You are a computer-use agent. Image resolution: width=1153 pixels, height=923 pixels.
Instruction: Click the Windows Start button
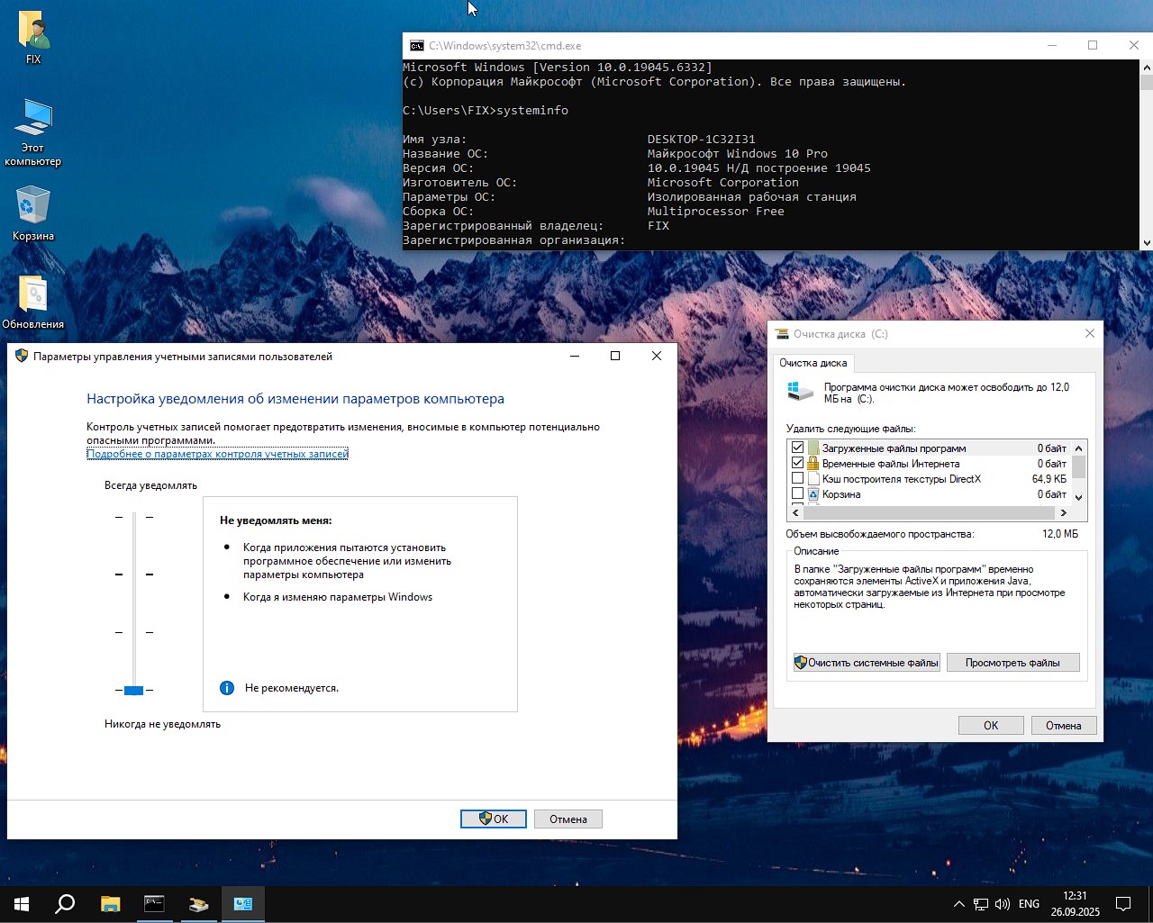22,904
